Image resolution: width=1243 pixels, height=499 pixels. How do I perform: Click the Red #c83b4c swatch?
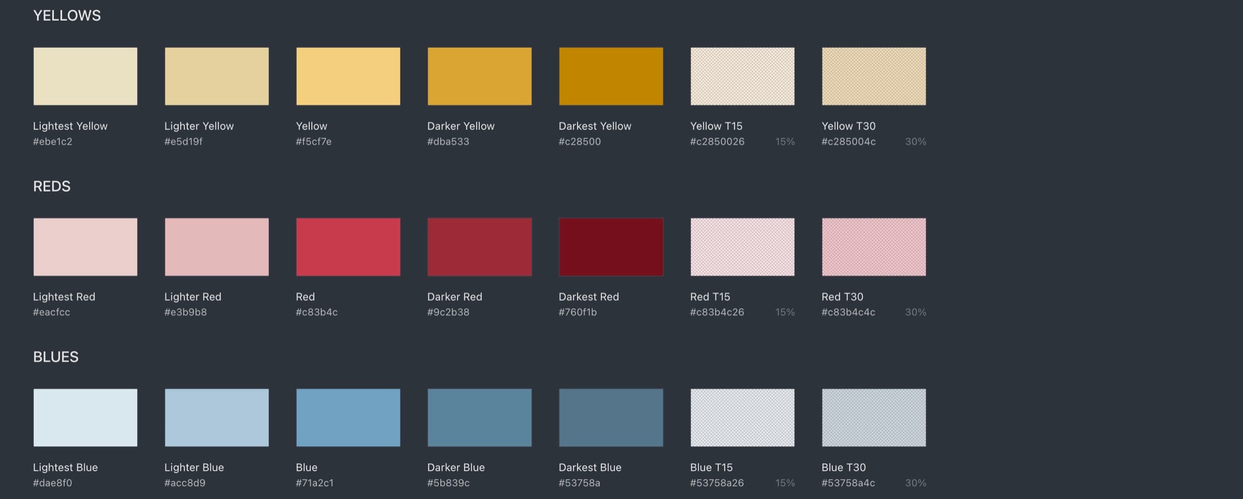pos(348,247)
